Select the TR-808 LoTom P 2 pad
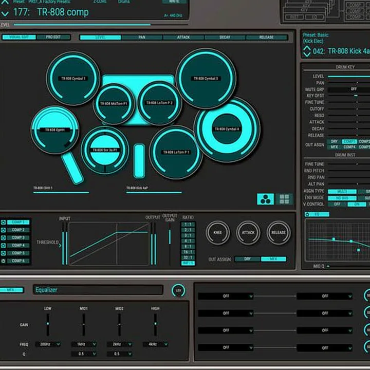Screen dimensions: 370x370 pyautogui.click(x=159, y=103)
